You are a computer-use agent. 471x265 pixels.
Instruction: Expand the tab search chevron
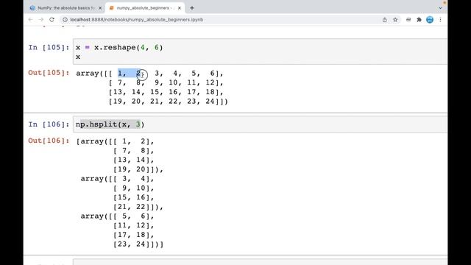tap(440, 8)
